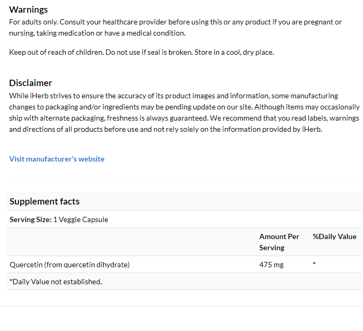Viewport: 363px width, 331px height.
Task: Click the %Daily Value column header
Action: pos(334,236)
